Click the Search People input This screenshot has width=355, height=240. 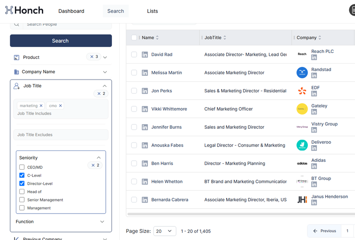67,25
